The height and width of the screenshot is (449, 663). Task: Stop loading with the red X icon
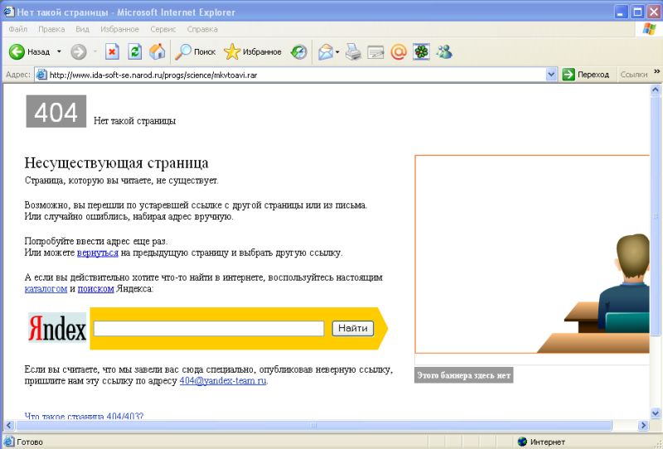pos(112,52)
